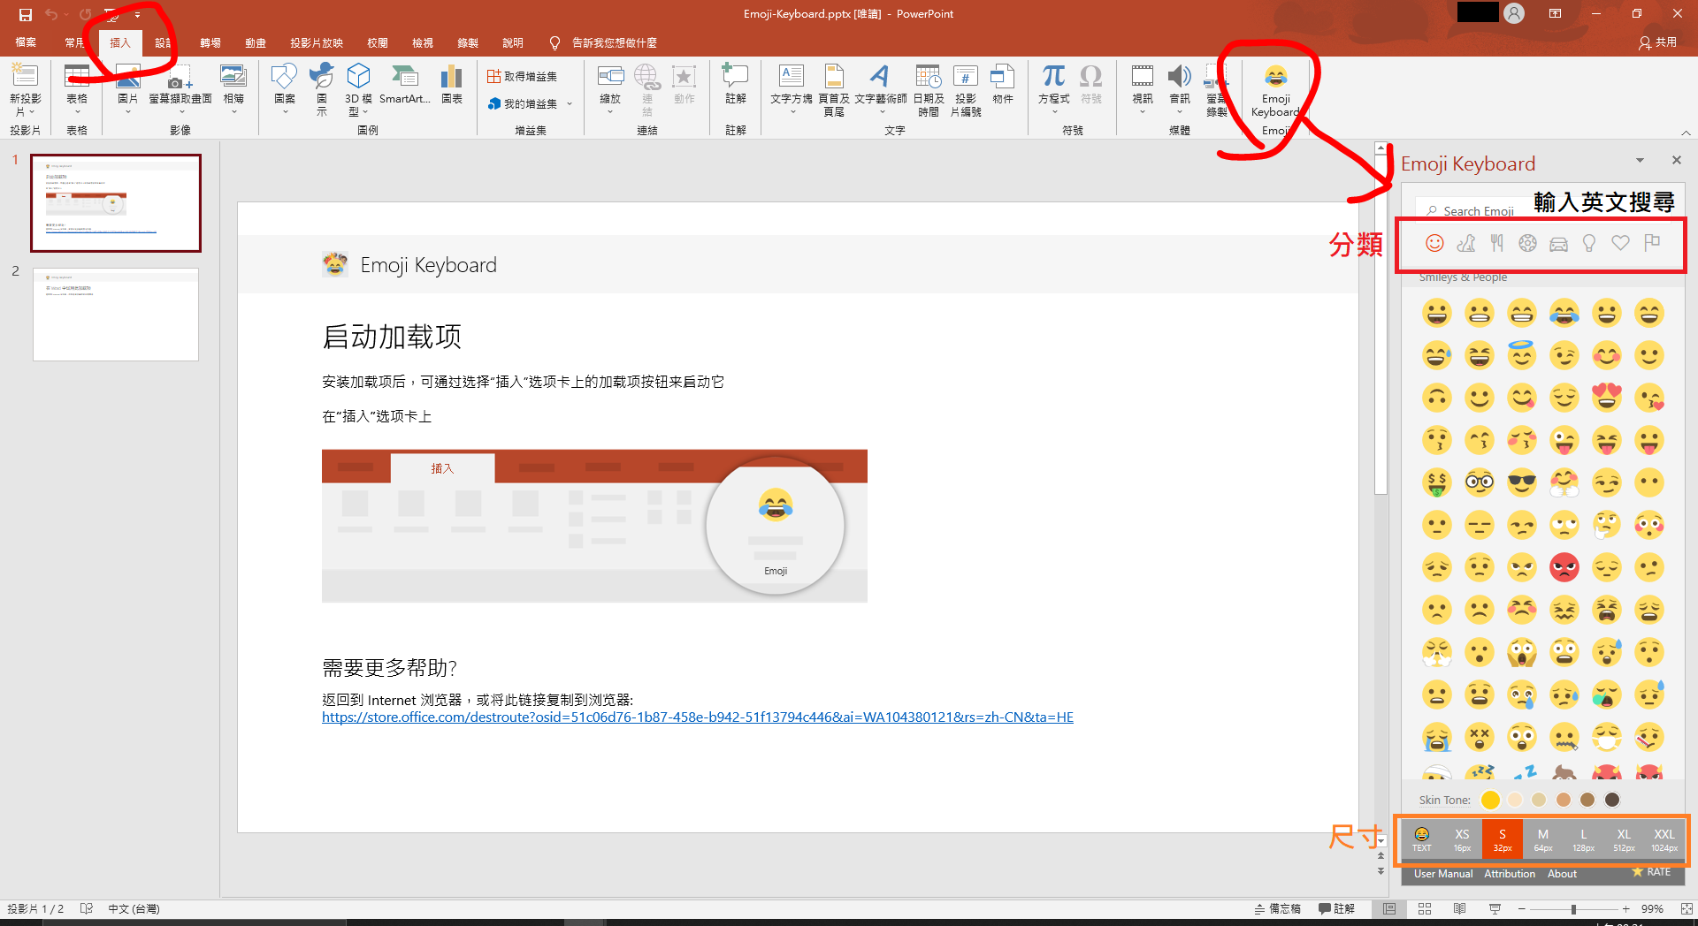This screenshot has height=926, width=1698.
Task: Select TEXT emoji insertion mode
Action: (x=1421, y=839)
